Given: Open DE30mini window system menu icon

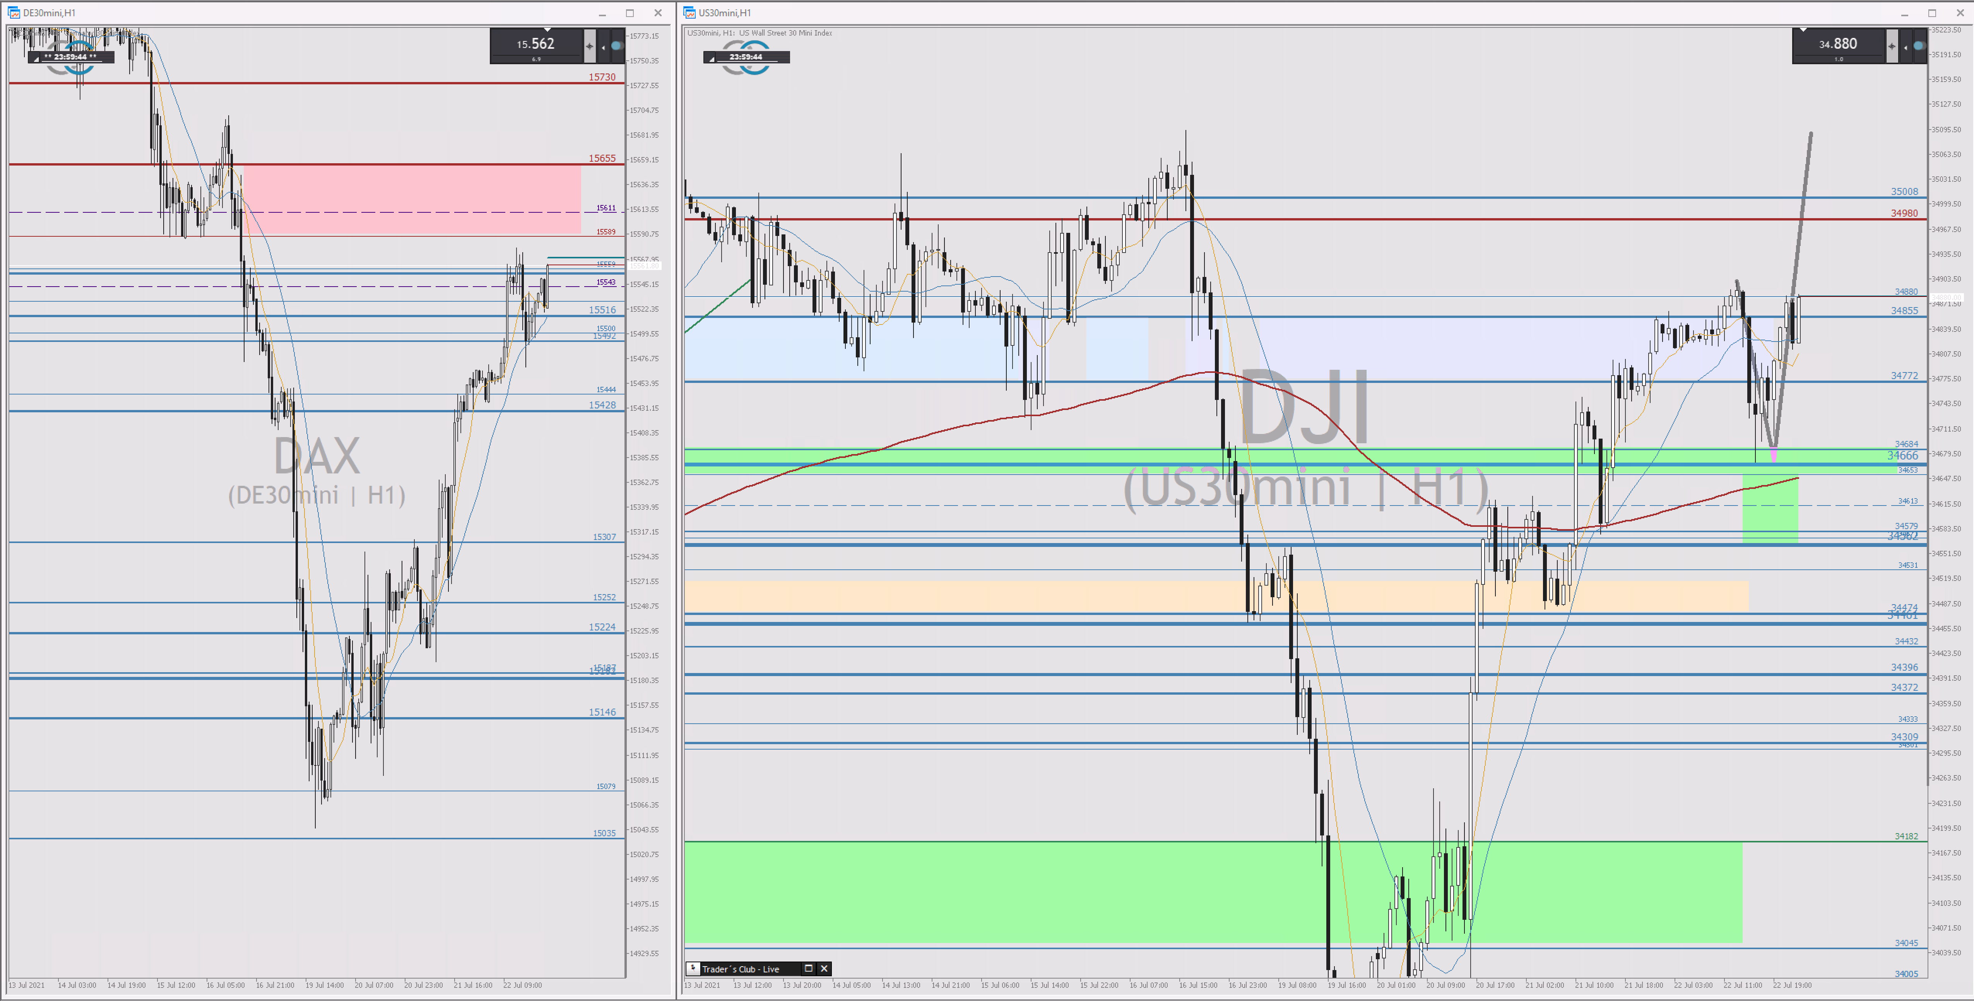Looking at the screenshot, I should point(13,12).
